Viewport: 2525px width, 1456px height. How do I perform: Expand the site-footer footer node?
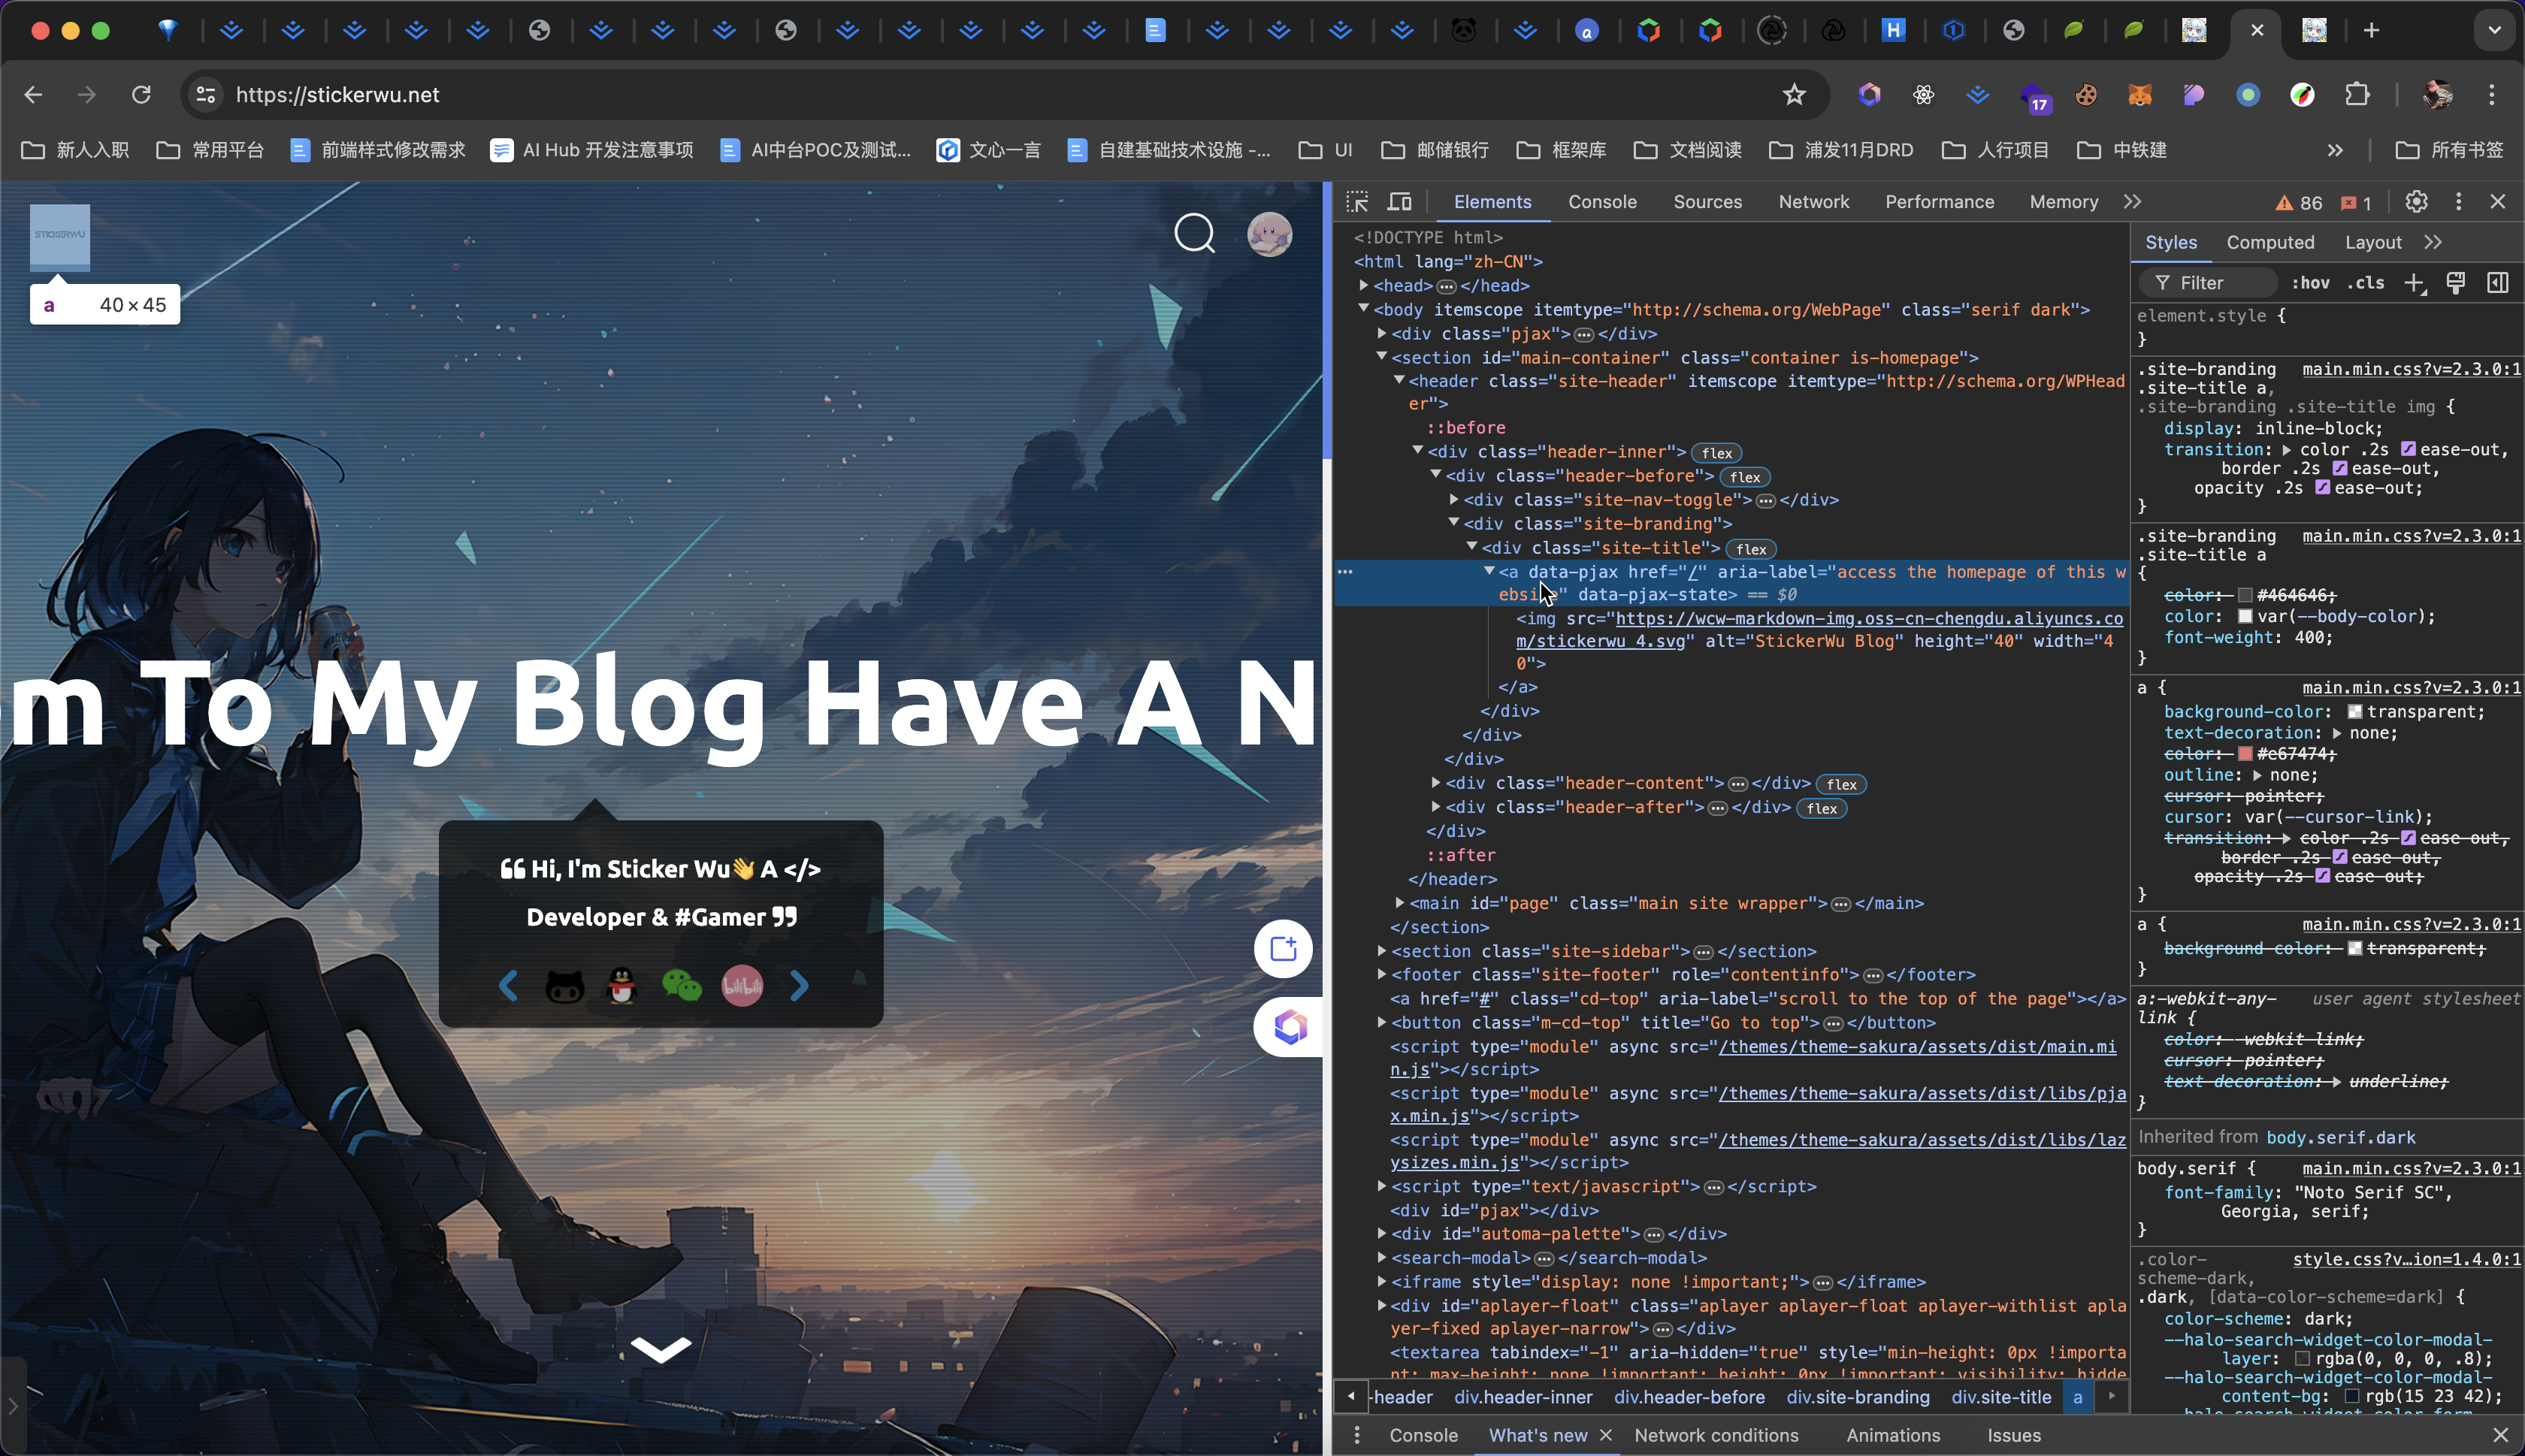1381,974
